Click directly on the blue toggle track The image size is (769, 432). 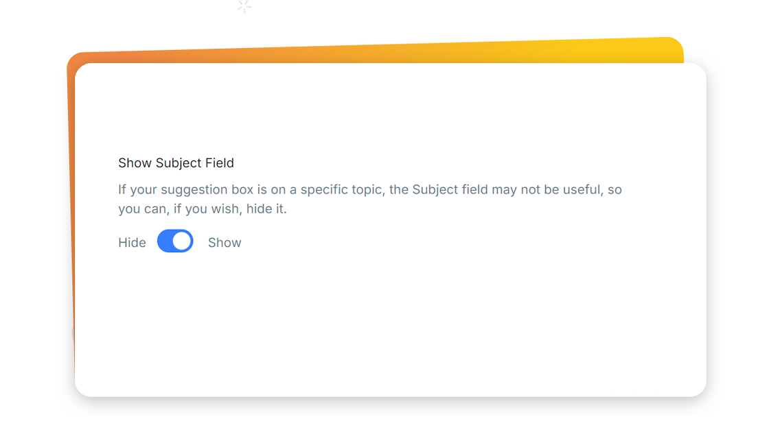coord(165,241)
